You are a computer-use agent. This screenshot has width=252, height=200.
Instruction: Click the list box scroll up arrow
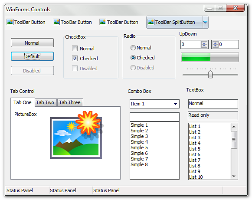point(234,127)
